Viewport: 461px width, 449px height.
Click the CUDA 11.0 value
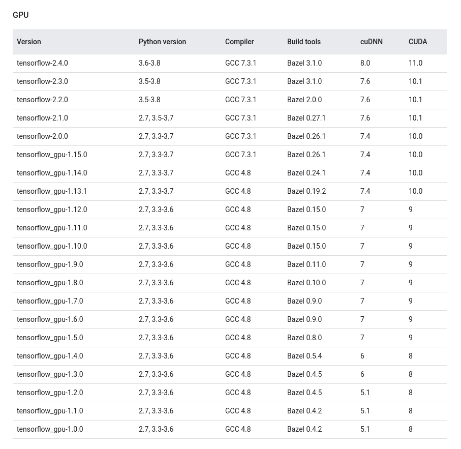[x=415, y=63]
